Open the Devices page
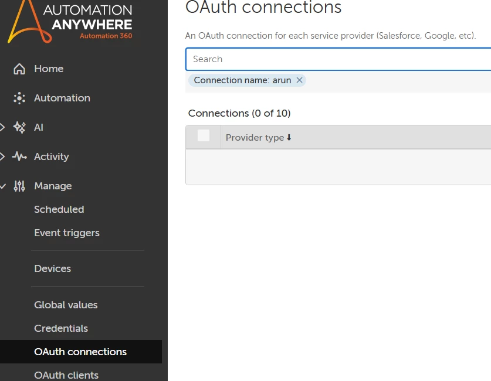This screenshot has height=381, width=491. (x=52, y=268)
